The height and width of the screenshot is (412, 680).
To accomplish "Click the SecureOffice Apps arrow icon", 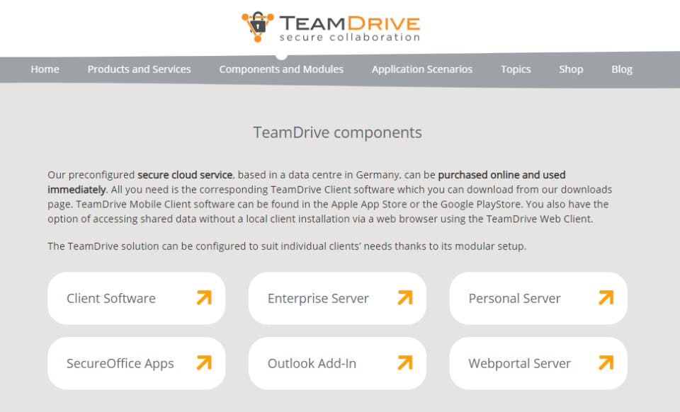I will click(x=205, y=363).
